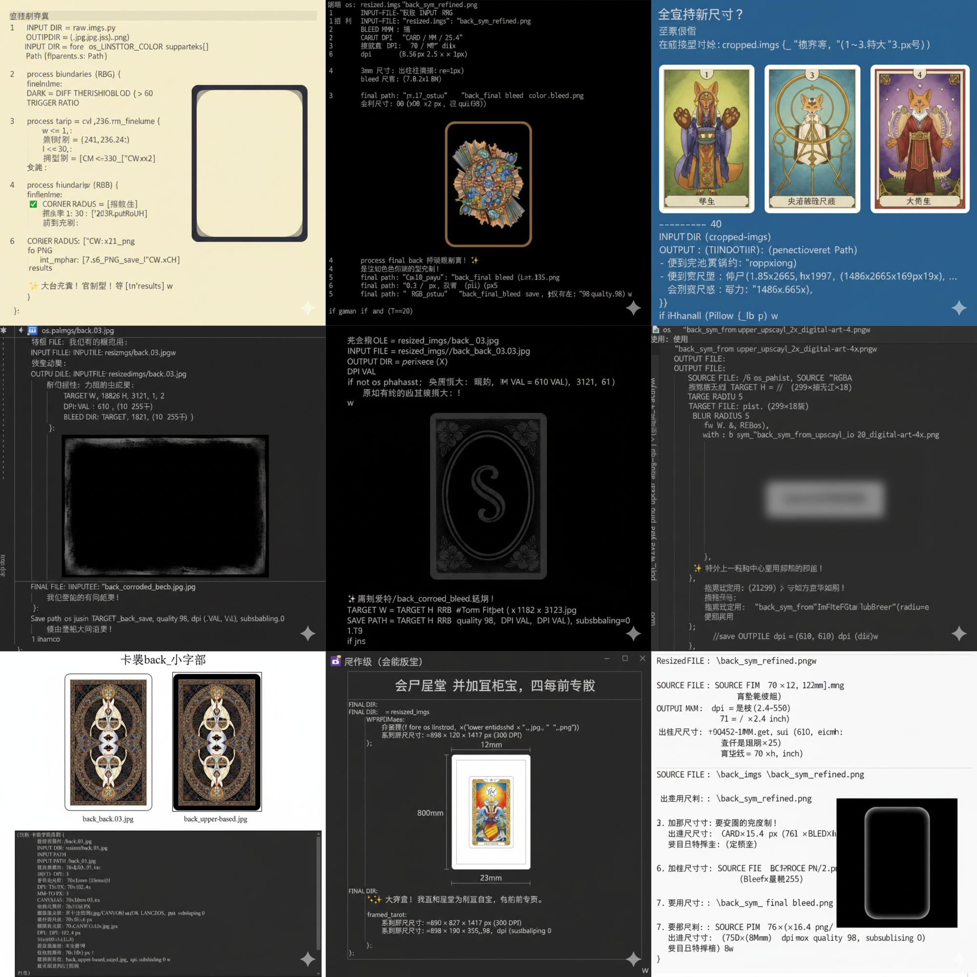Click the sparkle icon in the blue fox-card panel

click(x=959, y=307)
